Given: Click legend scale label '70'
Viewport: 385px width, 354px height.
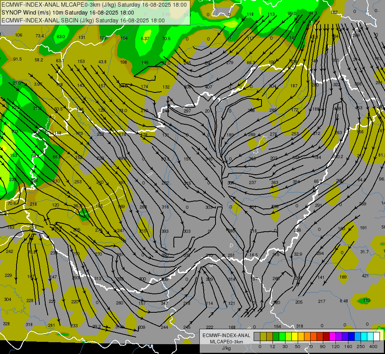Looking at the screenshot, I should click(310, 347).
